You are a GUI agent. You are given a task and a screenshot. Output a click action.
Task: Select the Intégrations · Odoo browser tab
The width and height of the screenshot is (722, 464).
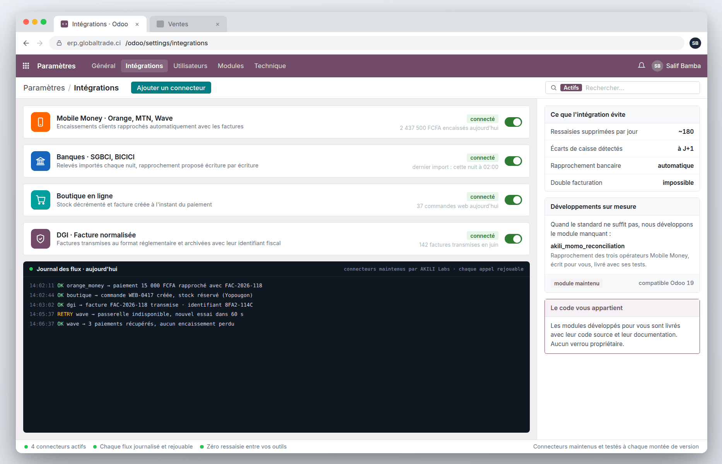point(100,24)
